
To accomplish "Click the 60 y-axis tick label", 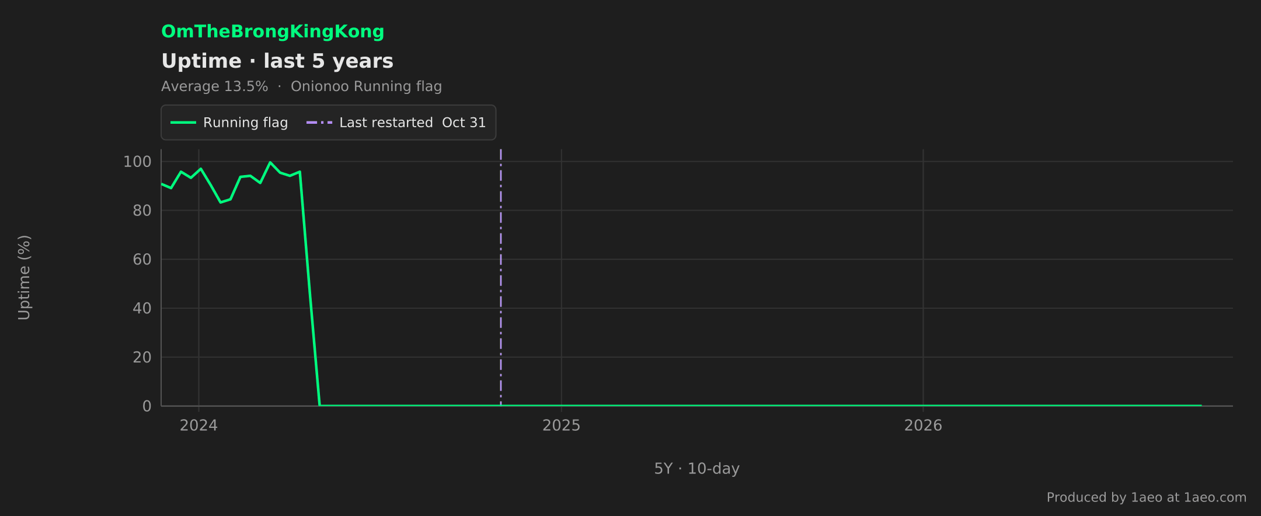I will coord(142,259).
